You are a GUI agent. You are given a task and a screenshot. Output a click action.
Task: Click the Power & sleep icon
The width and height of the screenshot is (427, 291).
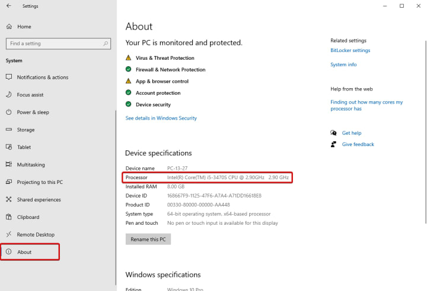click(x=9, y=112)
